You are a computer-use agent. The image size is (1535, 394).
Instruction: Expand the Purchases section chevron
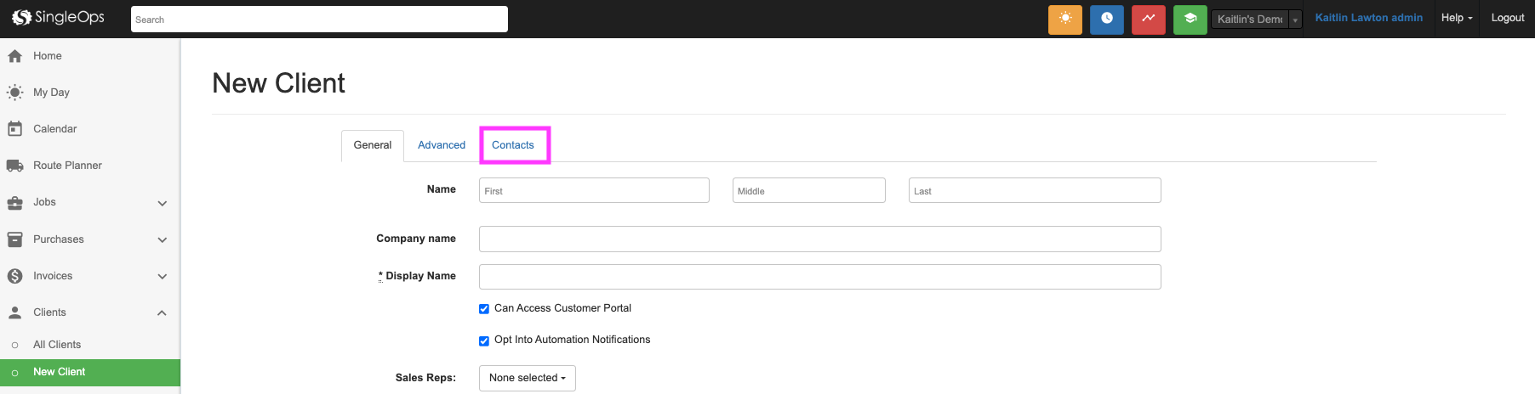(163, 239)
